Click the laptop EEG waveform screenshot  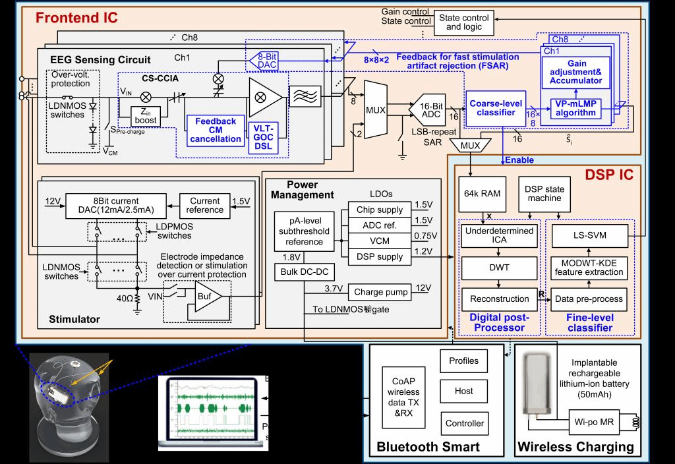click(x=213, y=413)
